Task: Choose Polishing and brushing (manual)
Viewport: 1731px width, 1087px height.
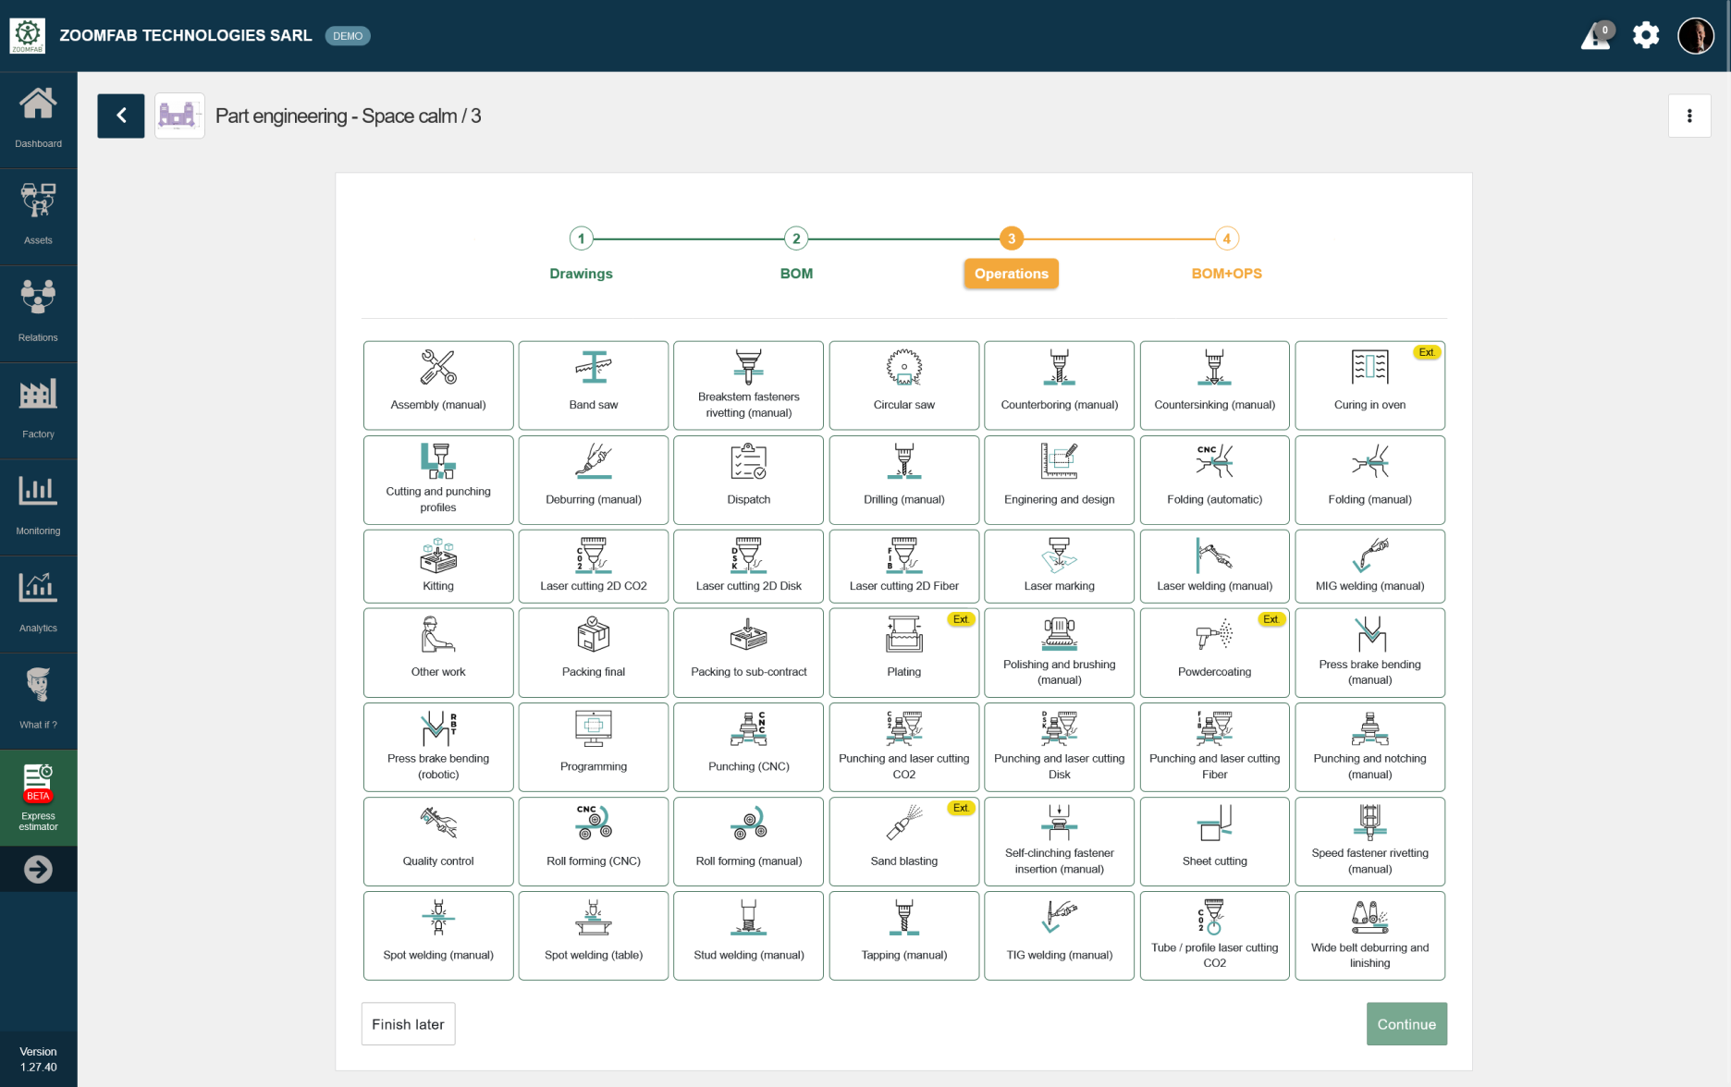Action: coord(1060,653)
